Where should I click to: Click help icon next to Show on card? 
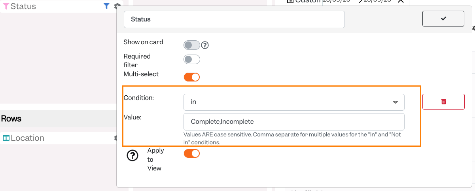(205, 45)
